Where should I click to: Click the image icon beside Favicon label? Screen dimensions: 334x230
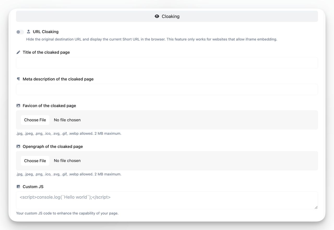coord(18,105)
